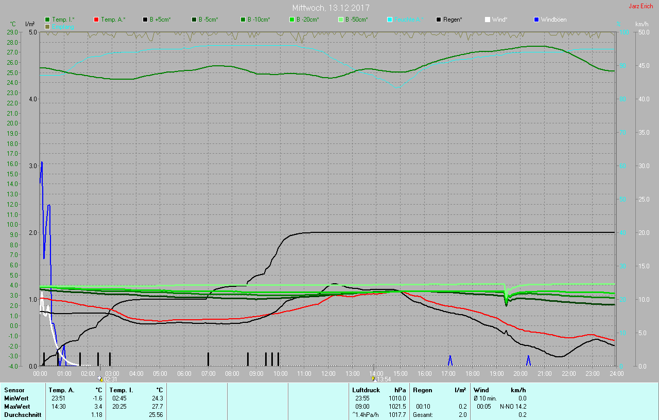Click the '12:00' time axis label
Viewport: 659px width, 420px height.
328,373
